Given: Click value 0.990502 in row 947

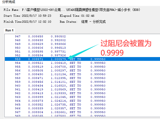Looking at the screenshot, I should point(58,37).
